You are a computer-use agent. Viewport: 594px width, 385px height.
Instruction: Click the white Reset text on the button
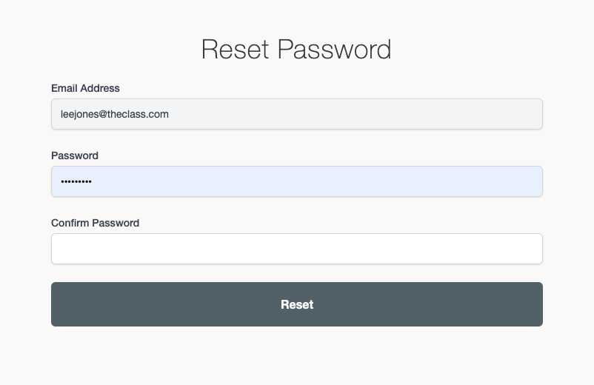(x=297, y=304)
